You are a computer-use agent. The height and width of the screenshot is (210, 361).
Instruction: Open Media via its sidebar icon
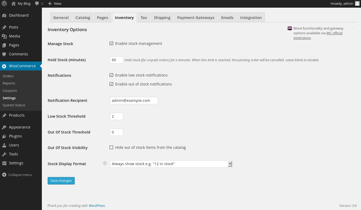pos(4,36)
